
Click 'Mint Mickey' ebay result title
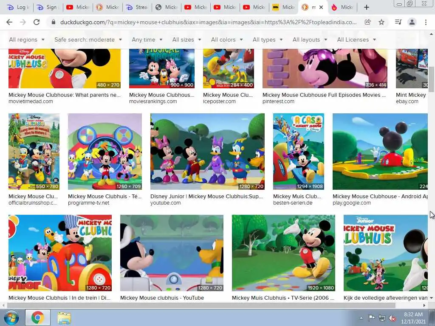click(x=411, y=95)
